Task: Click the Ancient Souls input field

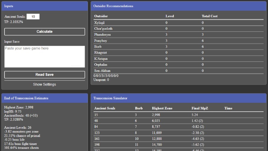Action: tap(33, 17)
